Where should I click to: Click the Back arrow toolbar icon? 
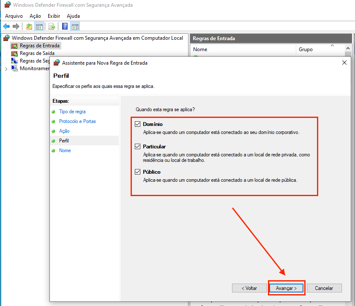click(7, 27)
